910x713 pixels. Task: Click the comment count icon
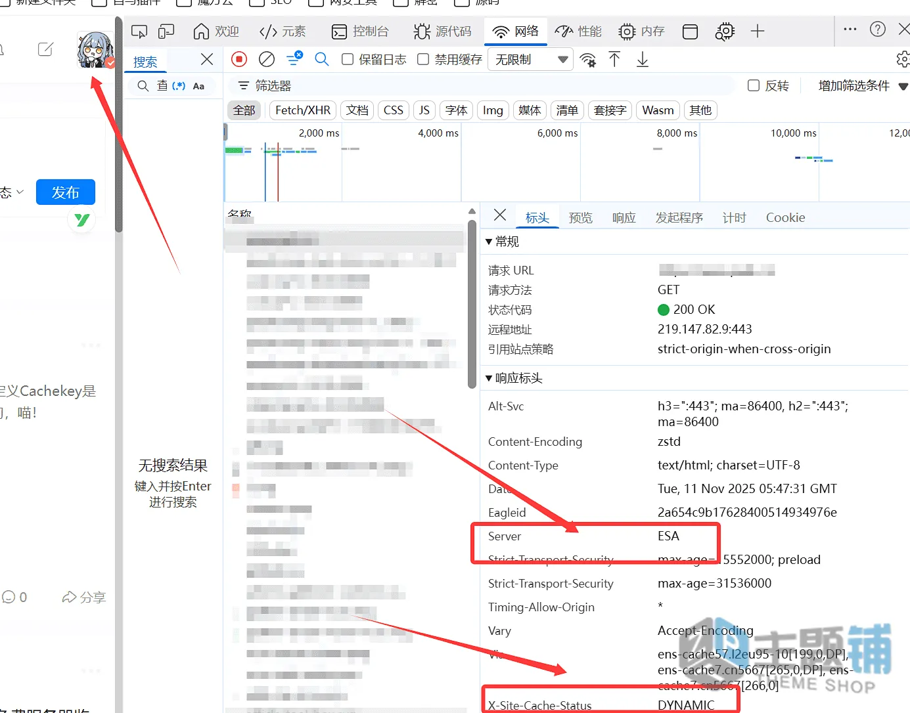click(x=9, y=597)
